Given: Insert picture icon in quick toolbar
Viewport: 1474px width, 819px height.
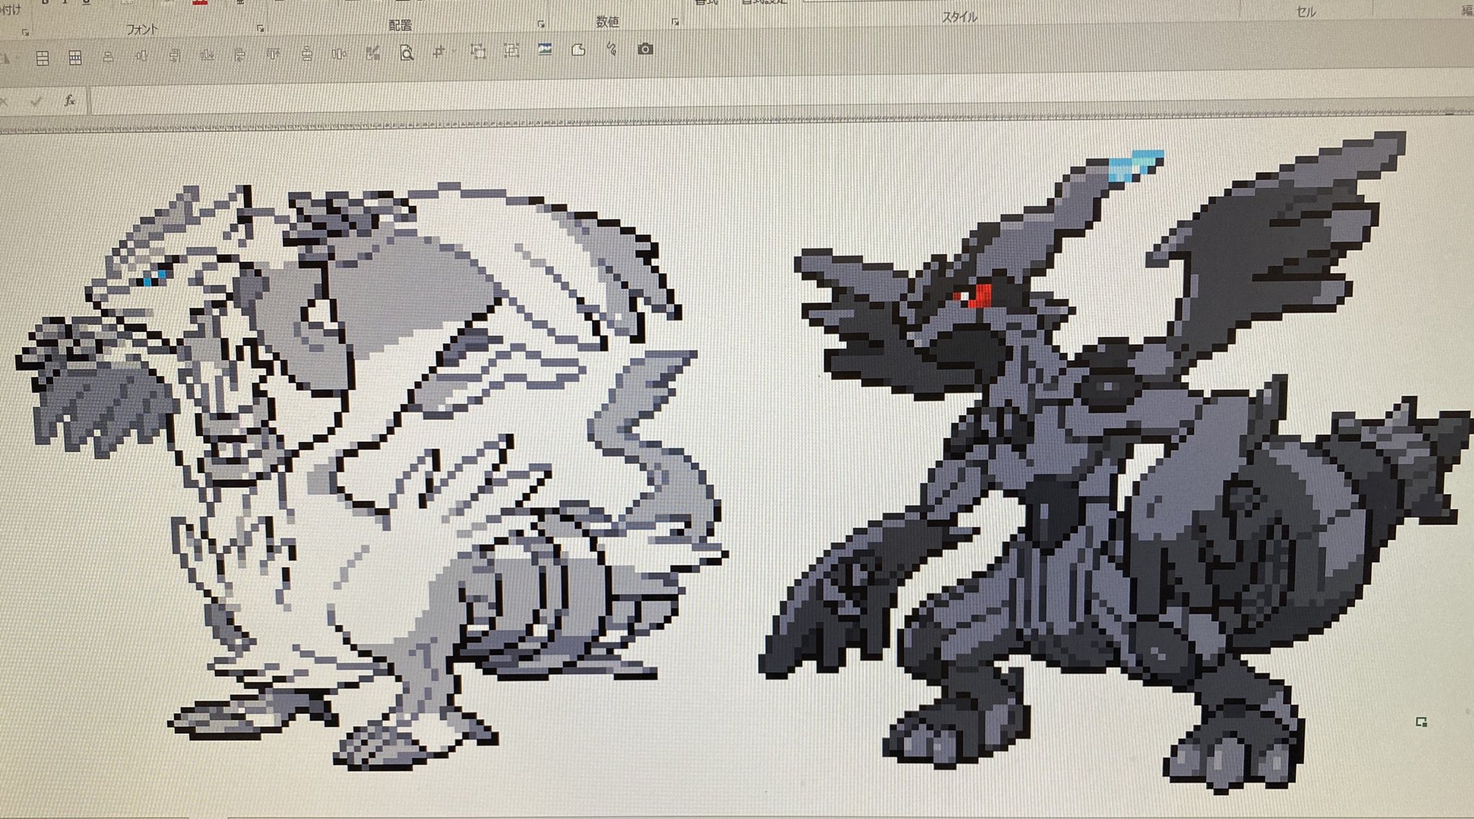Looking at the screenshot, I should [x=545, y=50].
